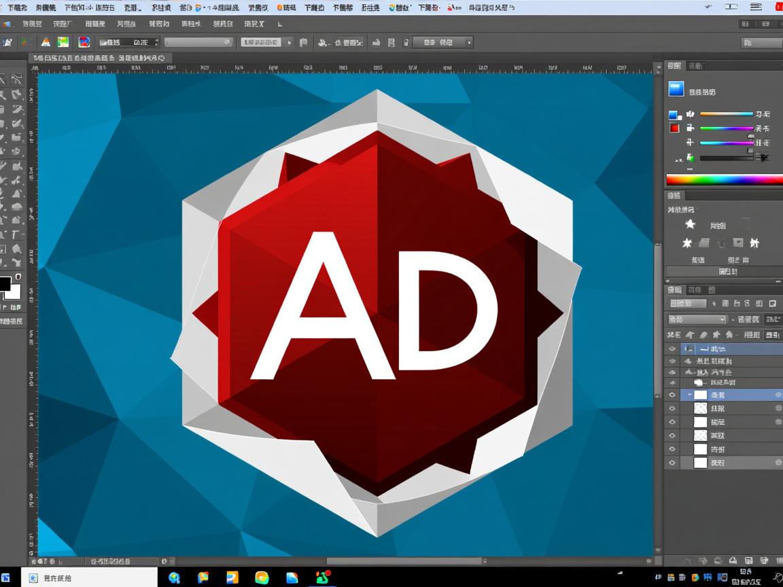
Task: Toggle visibility of the highlighted white-thumbnail layer
Action: coord(672,395)
